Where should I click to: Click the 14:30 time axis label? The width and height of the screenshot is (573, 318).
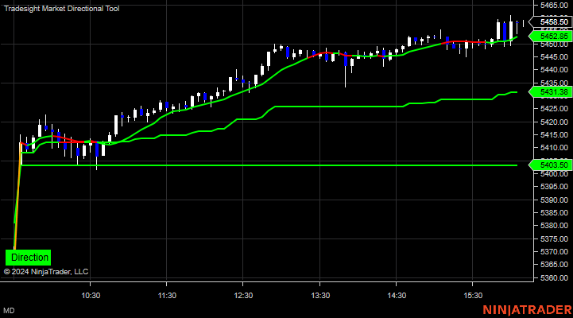click(x=397, y=295)
